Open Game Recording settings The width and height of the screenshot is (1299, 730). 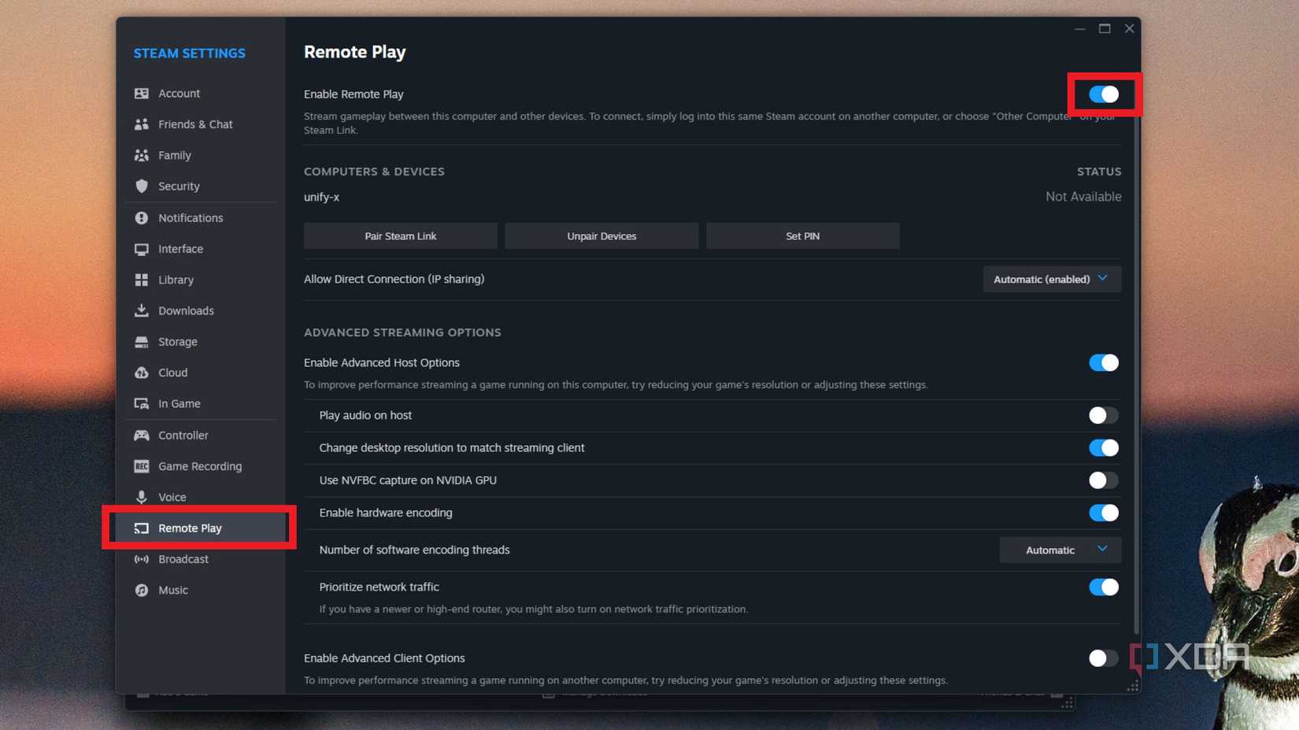click(200, 465)
